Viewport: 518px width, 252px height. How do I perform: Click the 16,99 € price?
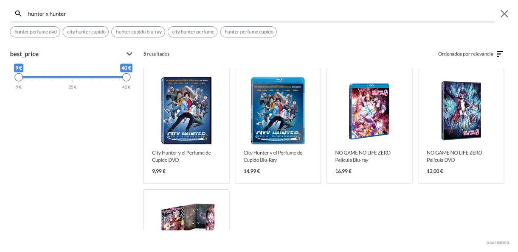(x=343, y=171)
